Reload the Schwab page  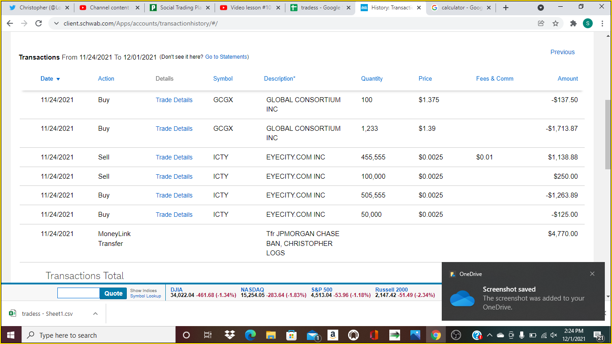(39, 23)
